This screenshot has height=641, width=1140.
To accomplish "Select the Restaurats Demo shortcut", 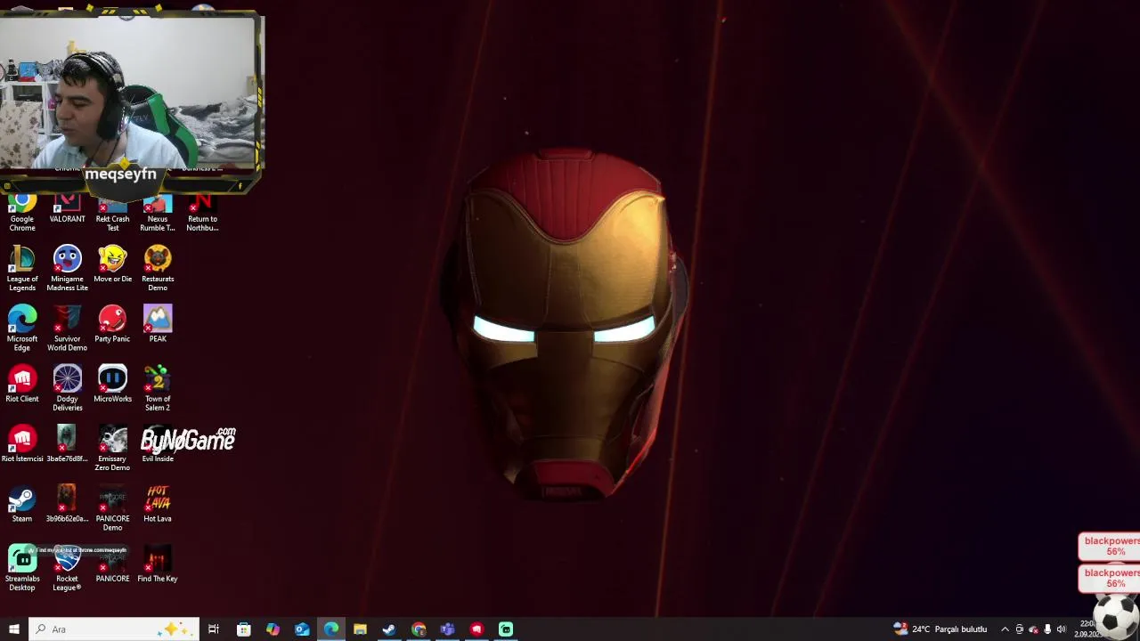I will click(x=158, y=268).
